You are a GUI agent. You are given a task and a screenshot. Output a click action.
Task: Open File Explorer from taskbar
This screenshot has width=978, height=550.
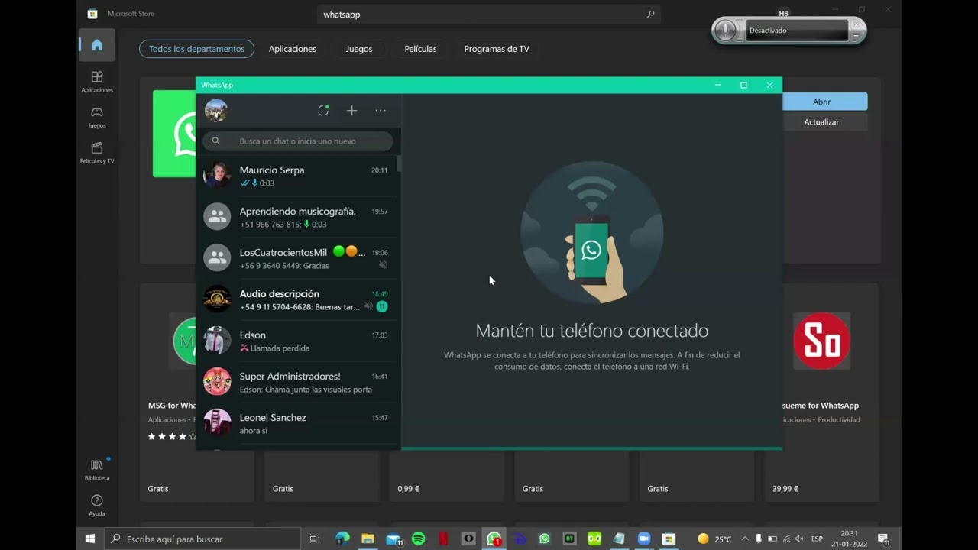point(368,539)
